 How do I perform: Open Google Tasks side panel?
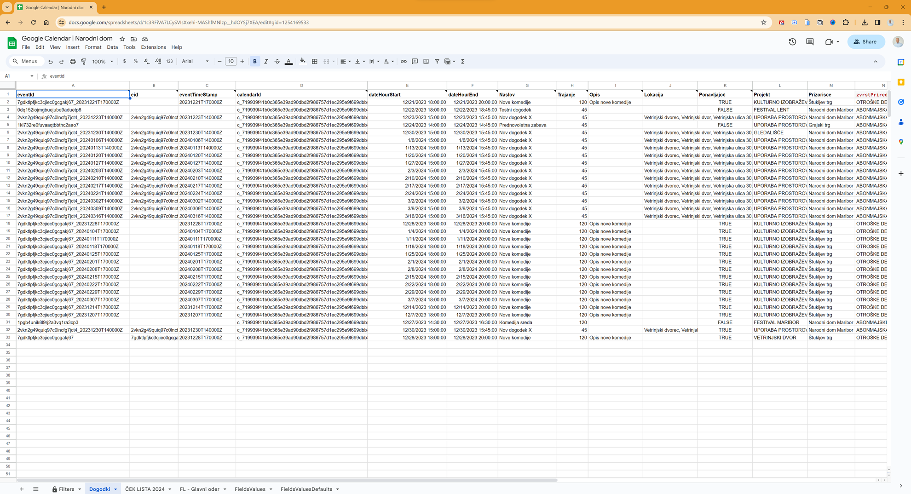click(901, 102)
